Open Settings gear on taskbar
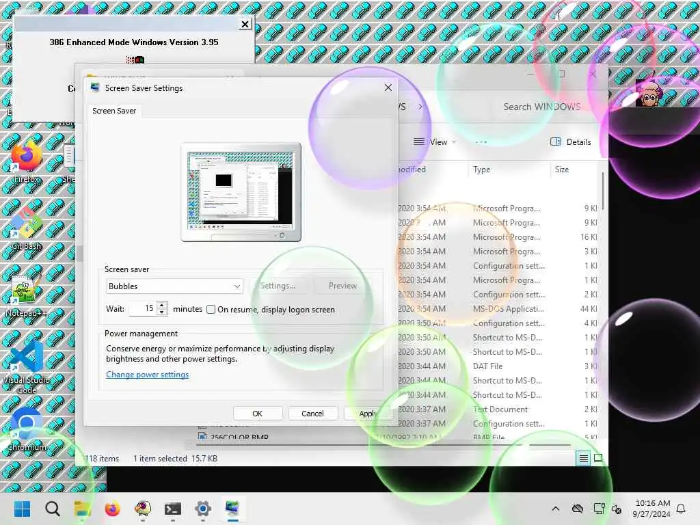Screen dimensions: 700x525 pyautogui.click(x=202, y=509)
